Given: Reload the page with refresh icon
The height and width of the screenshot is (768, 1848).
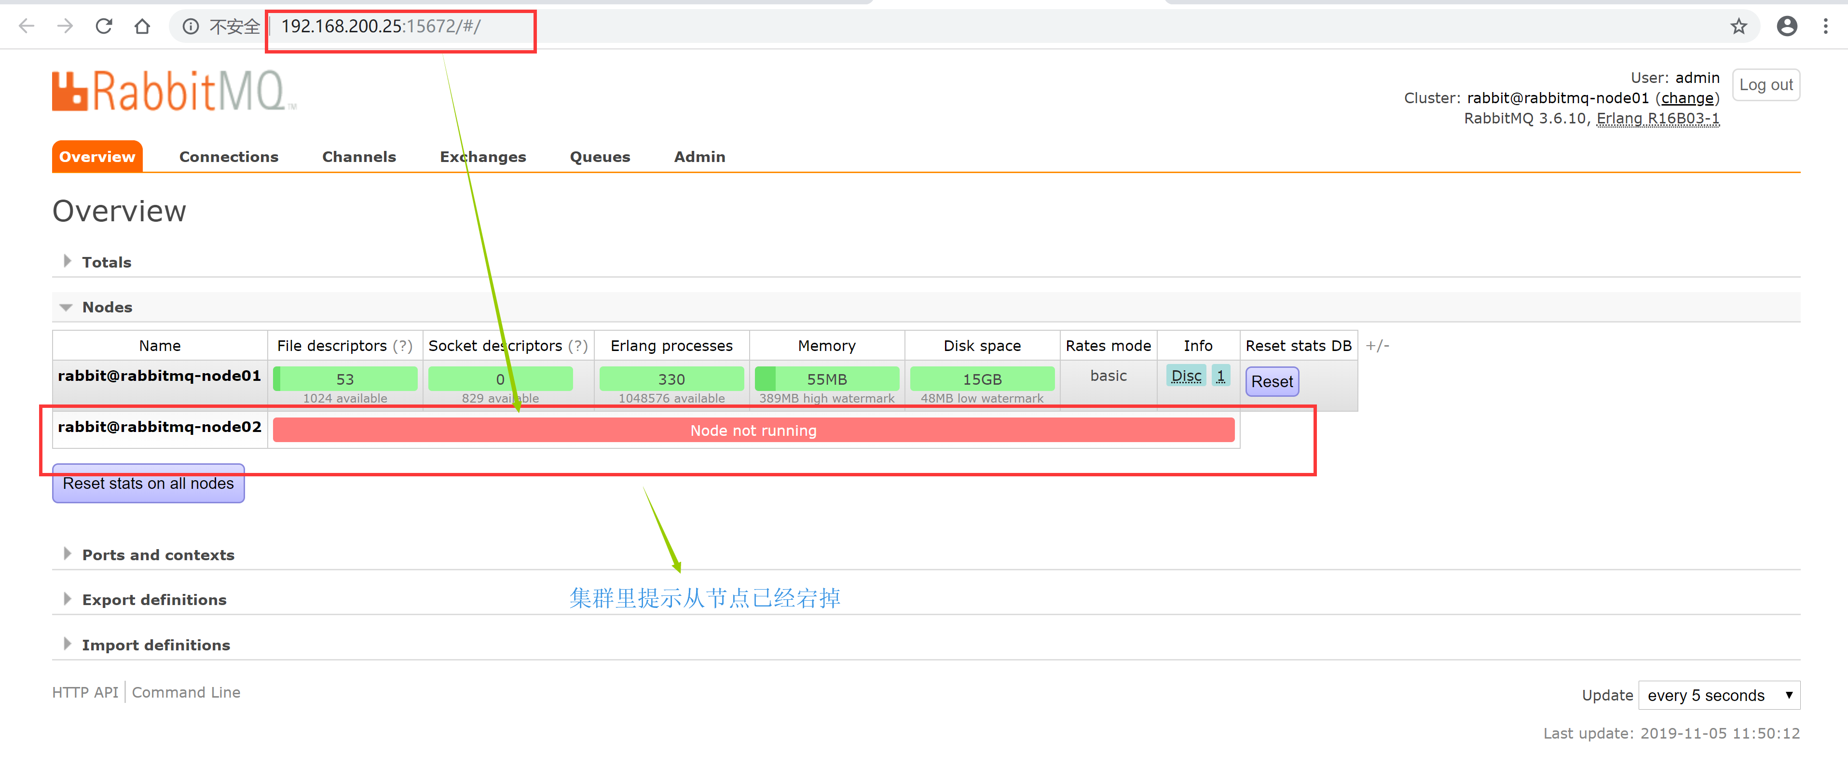Looking at the screenshot, I should click(x=104, y=27).
